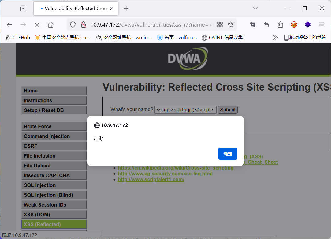Screen dimensions: 331x239
Task: Click the DVWA logo
Action: (x=188, y=59)
